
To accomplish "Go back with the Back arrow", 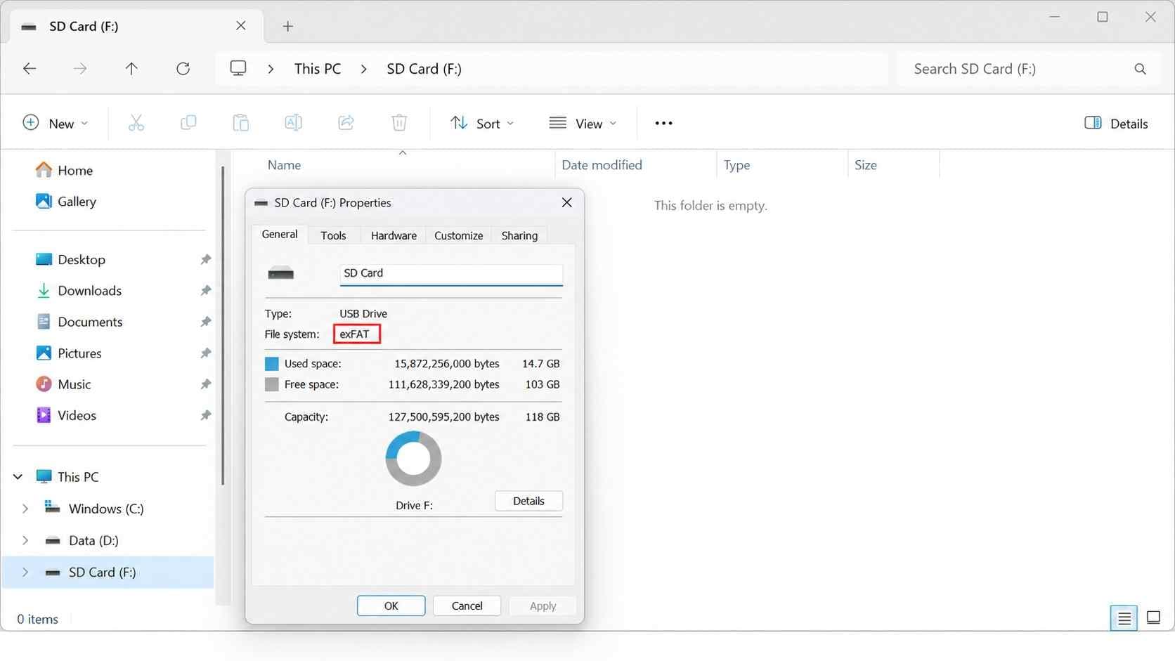I will [x=30, y=69].
